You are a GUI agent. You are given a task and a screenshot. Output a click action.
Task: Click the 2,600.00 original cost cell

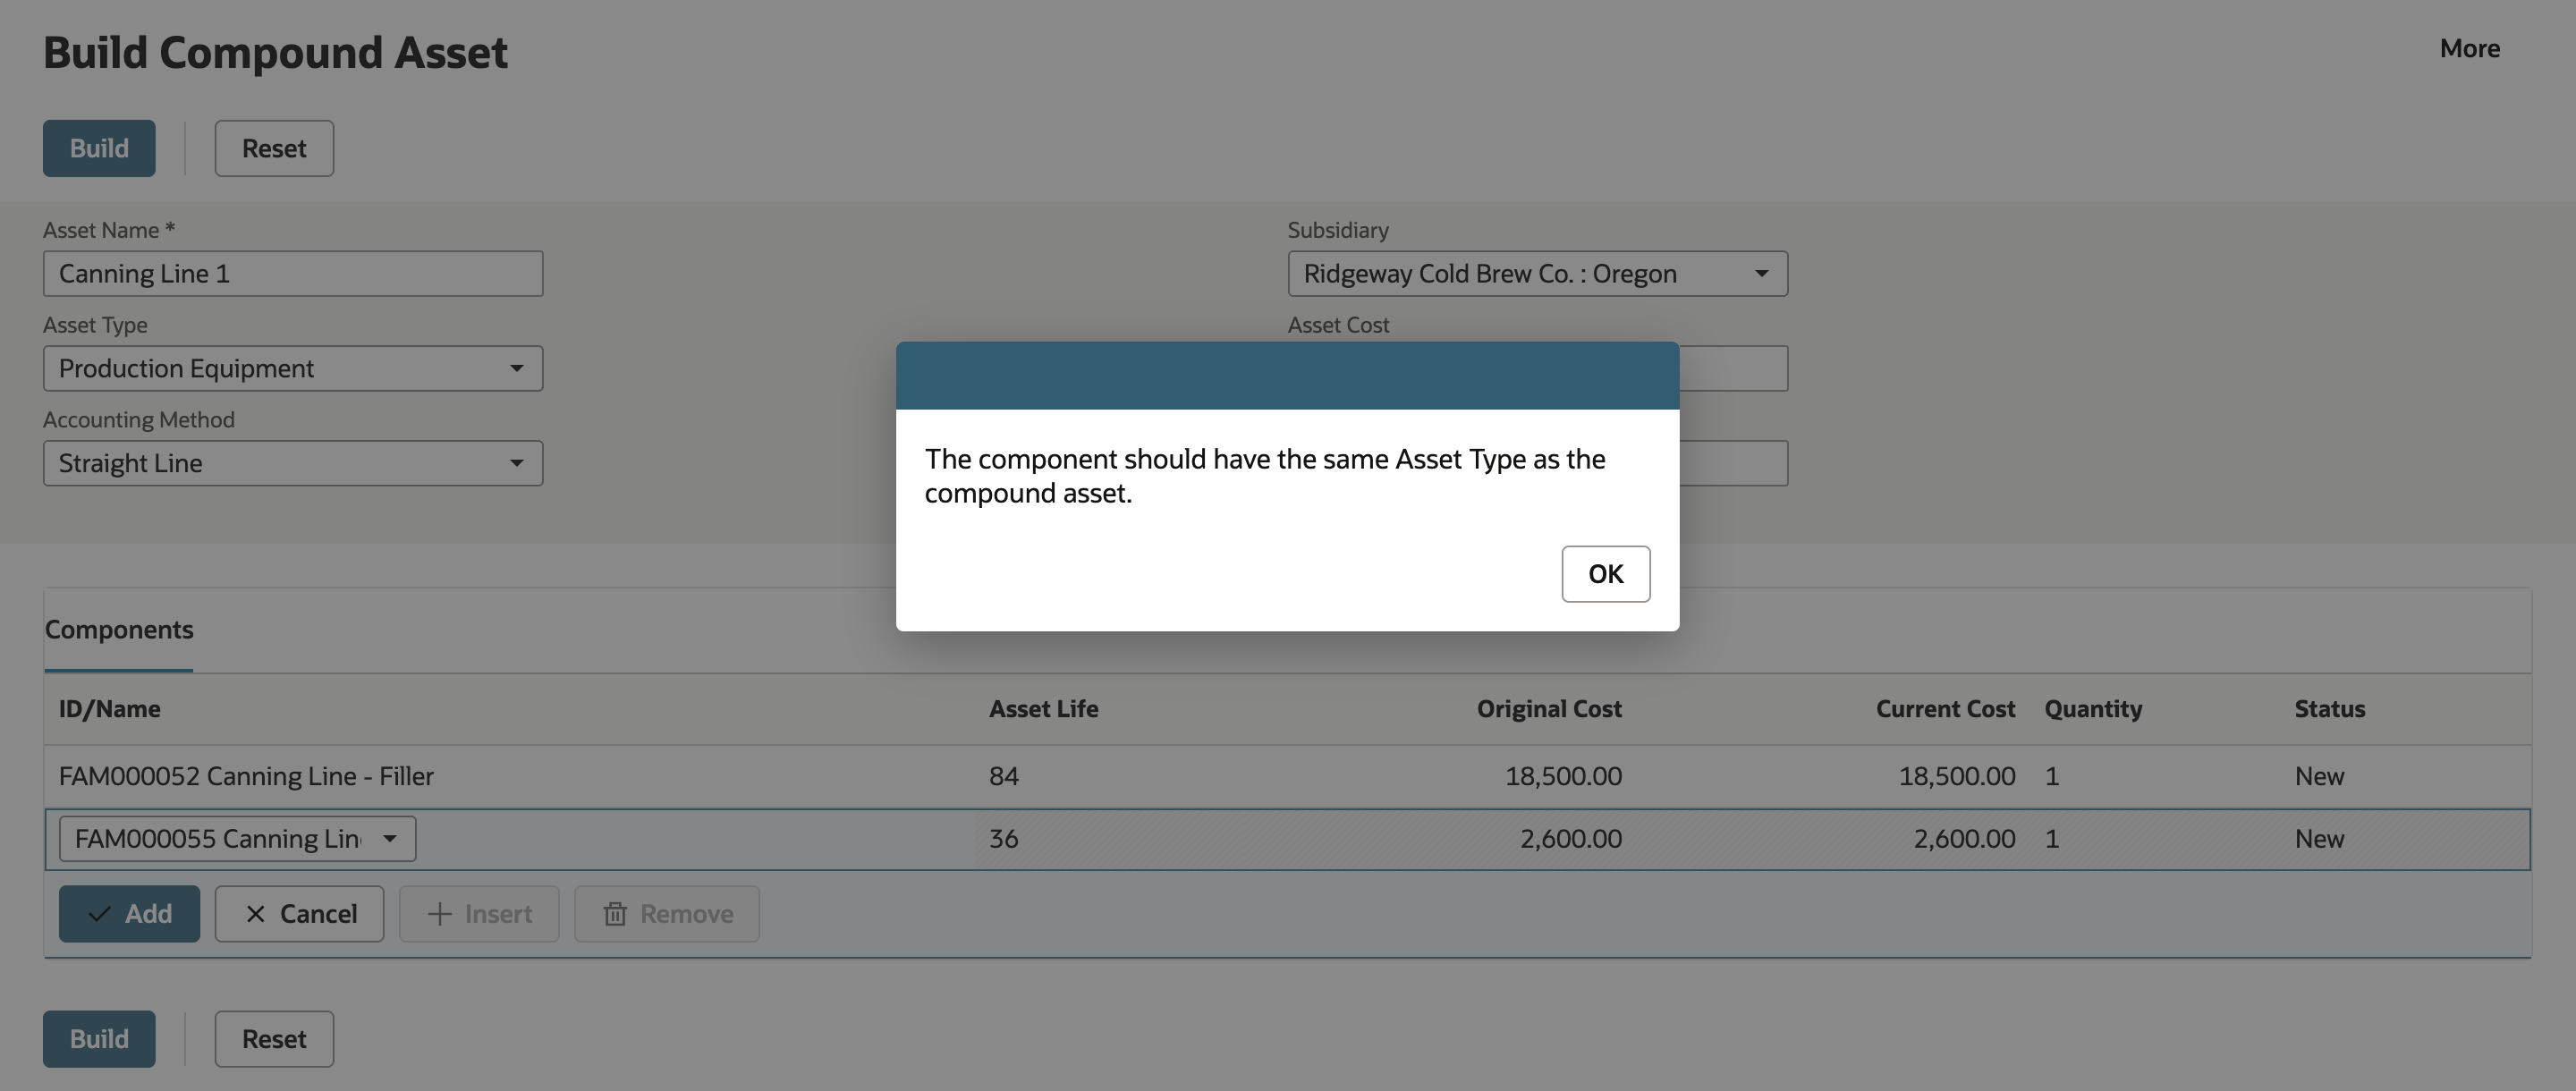[x=1570, y=838]
